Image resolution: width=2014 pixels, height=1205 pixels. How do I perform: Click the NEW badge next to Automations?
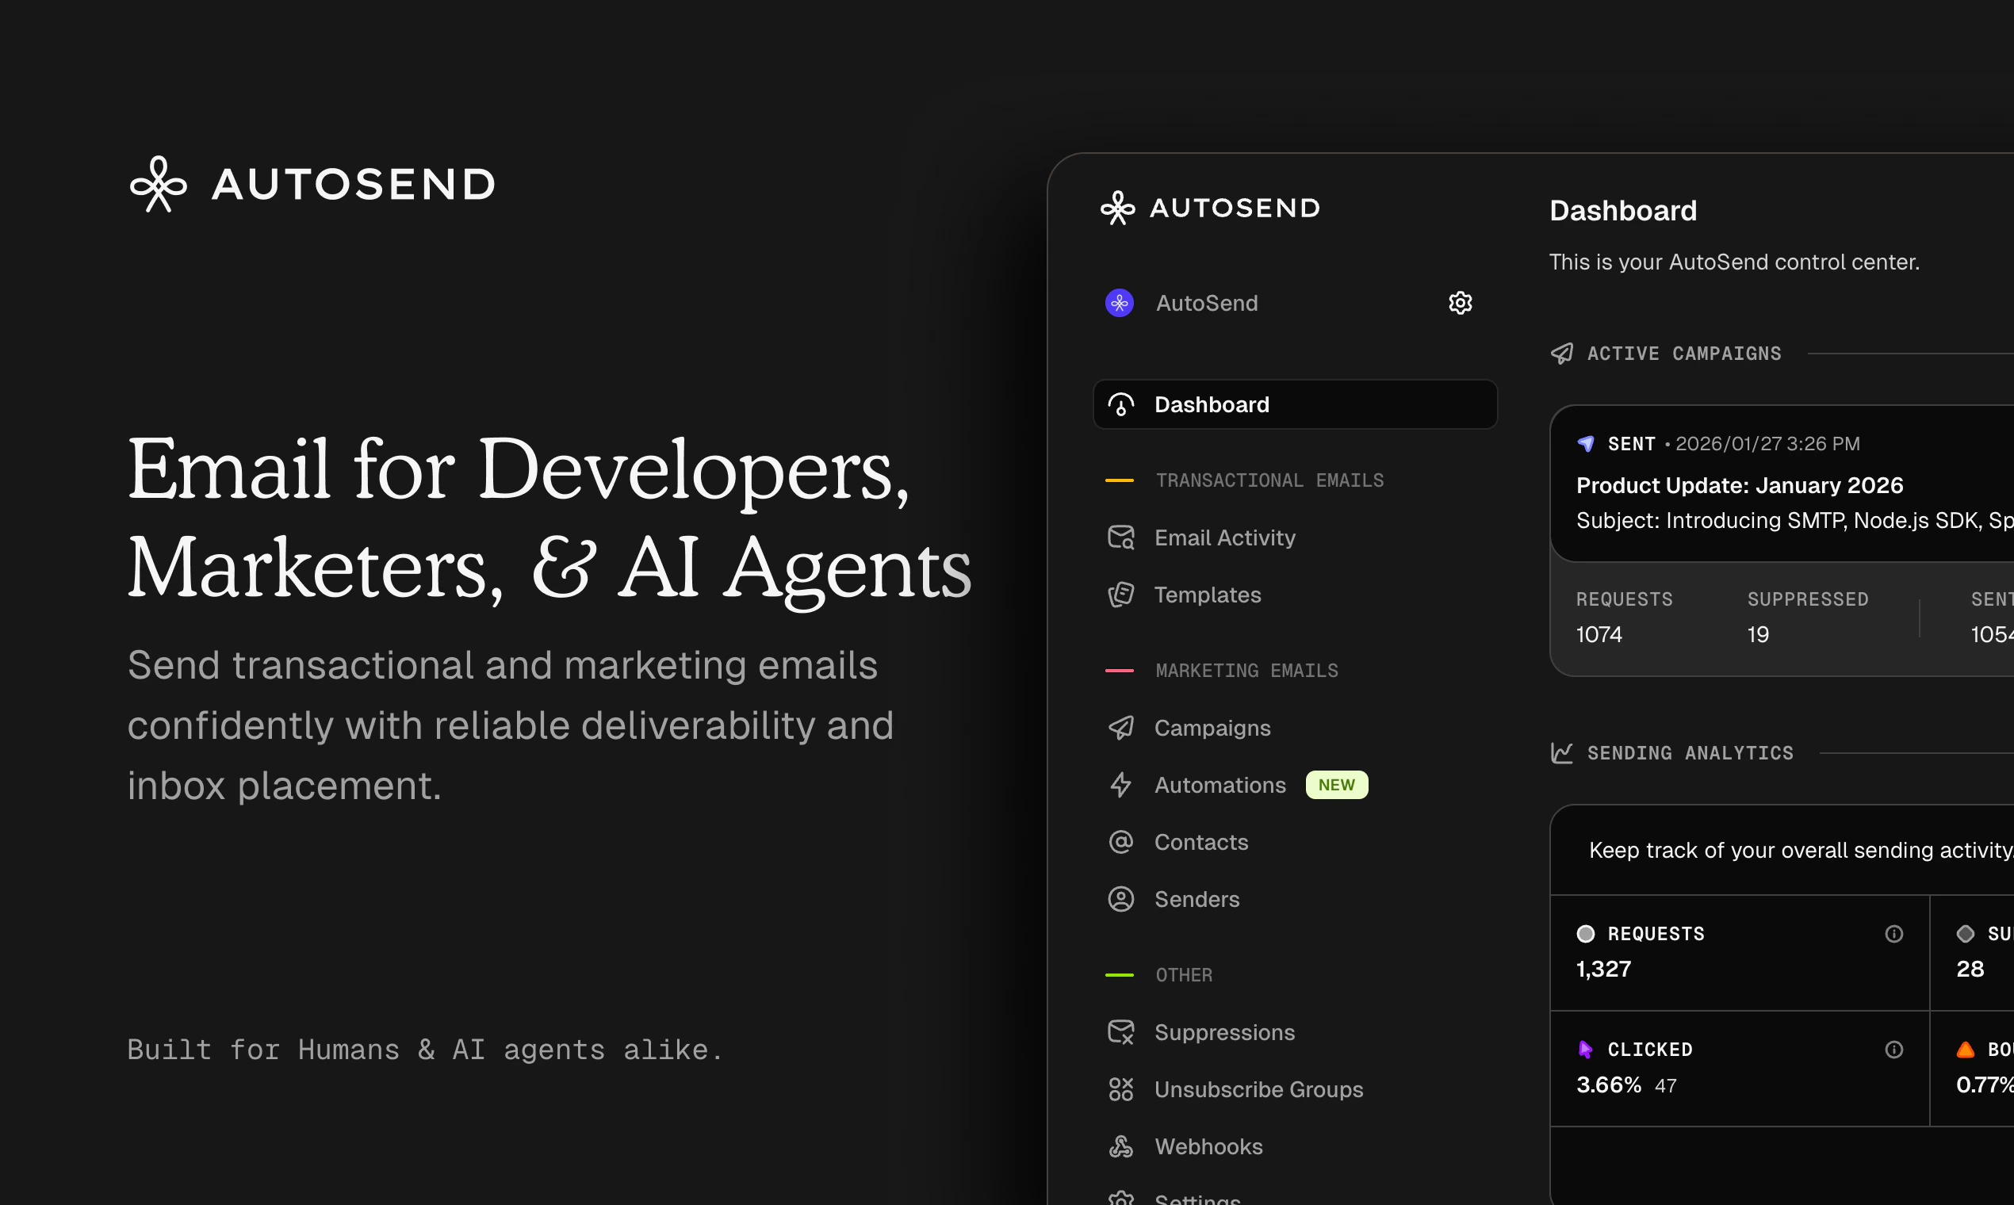pyautogui.click(x=1337, y=784)
